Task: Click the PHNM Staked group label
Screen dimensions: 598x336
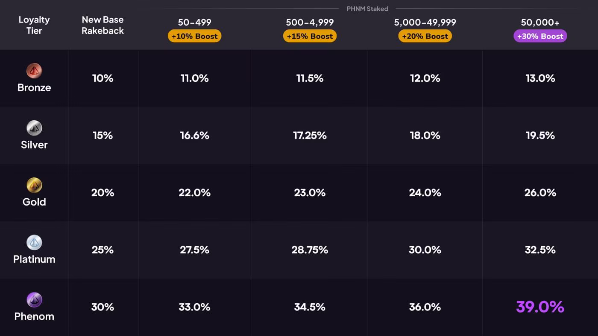Action: click(367, 9)
